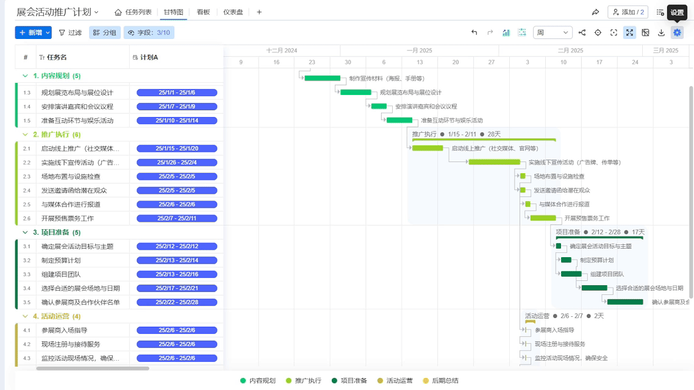Click the baseline comparison icon next to the chart icon
The width and height of the screenshot is (694, 390).
[522, 32]
